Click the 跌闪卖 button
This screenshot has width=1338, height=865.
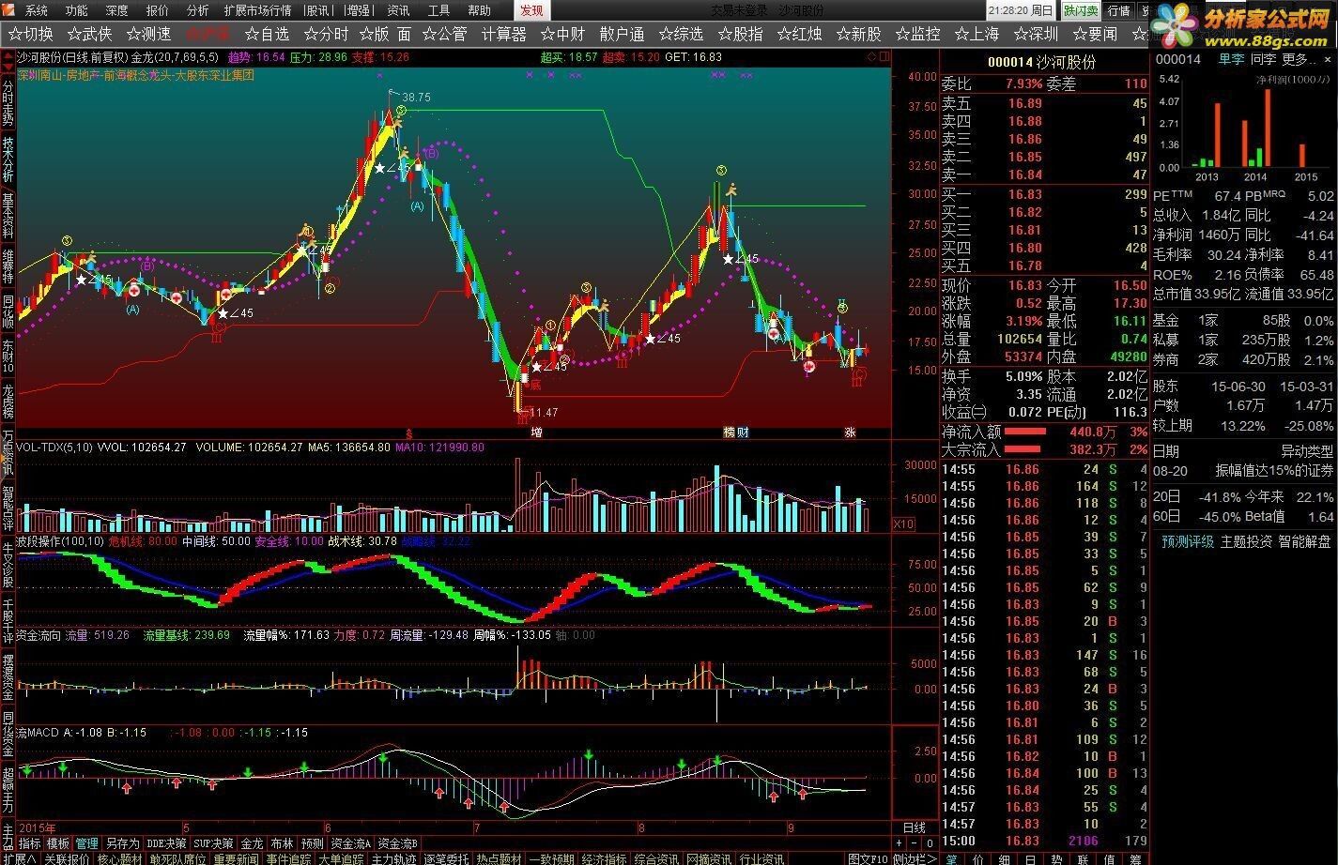click(x=1081, y=10)
